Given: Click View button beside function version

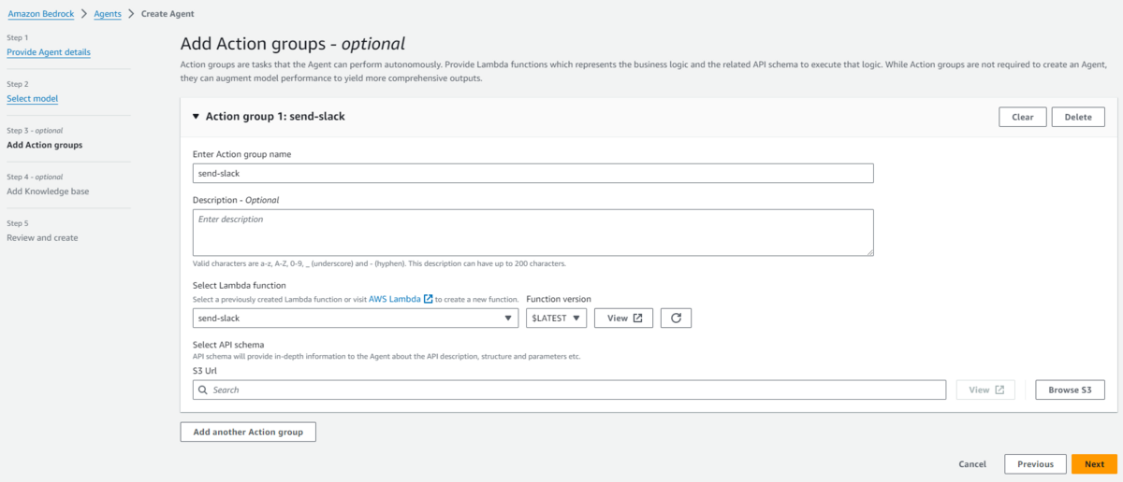Looking at the screenshot, I should (x=623, y=318).
